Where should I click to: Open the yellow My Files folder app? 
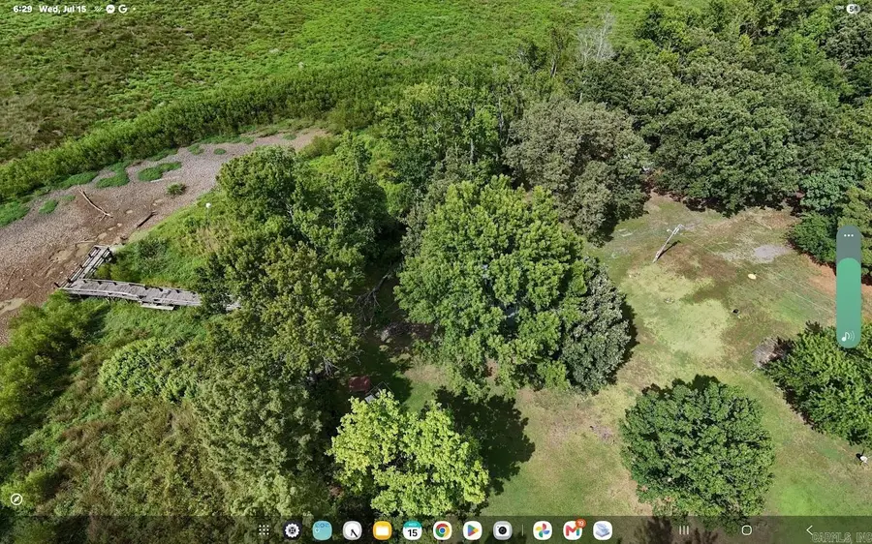tap(382, 530)
